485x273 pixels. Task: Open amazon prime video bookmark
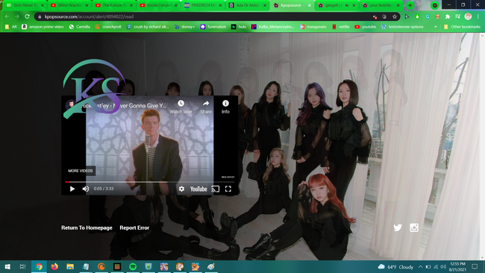tap(43, 27)
